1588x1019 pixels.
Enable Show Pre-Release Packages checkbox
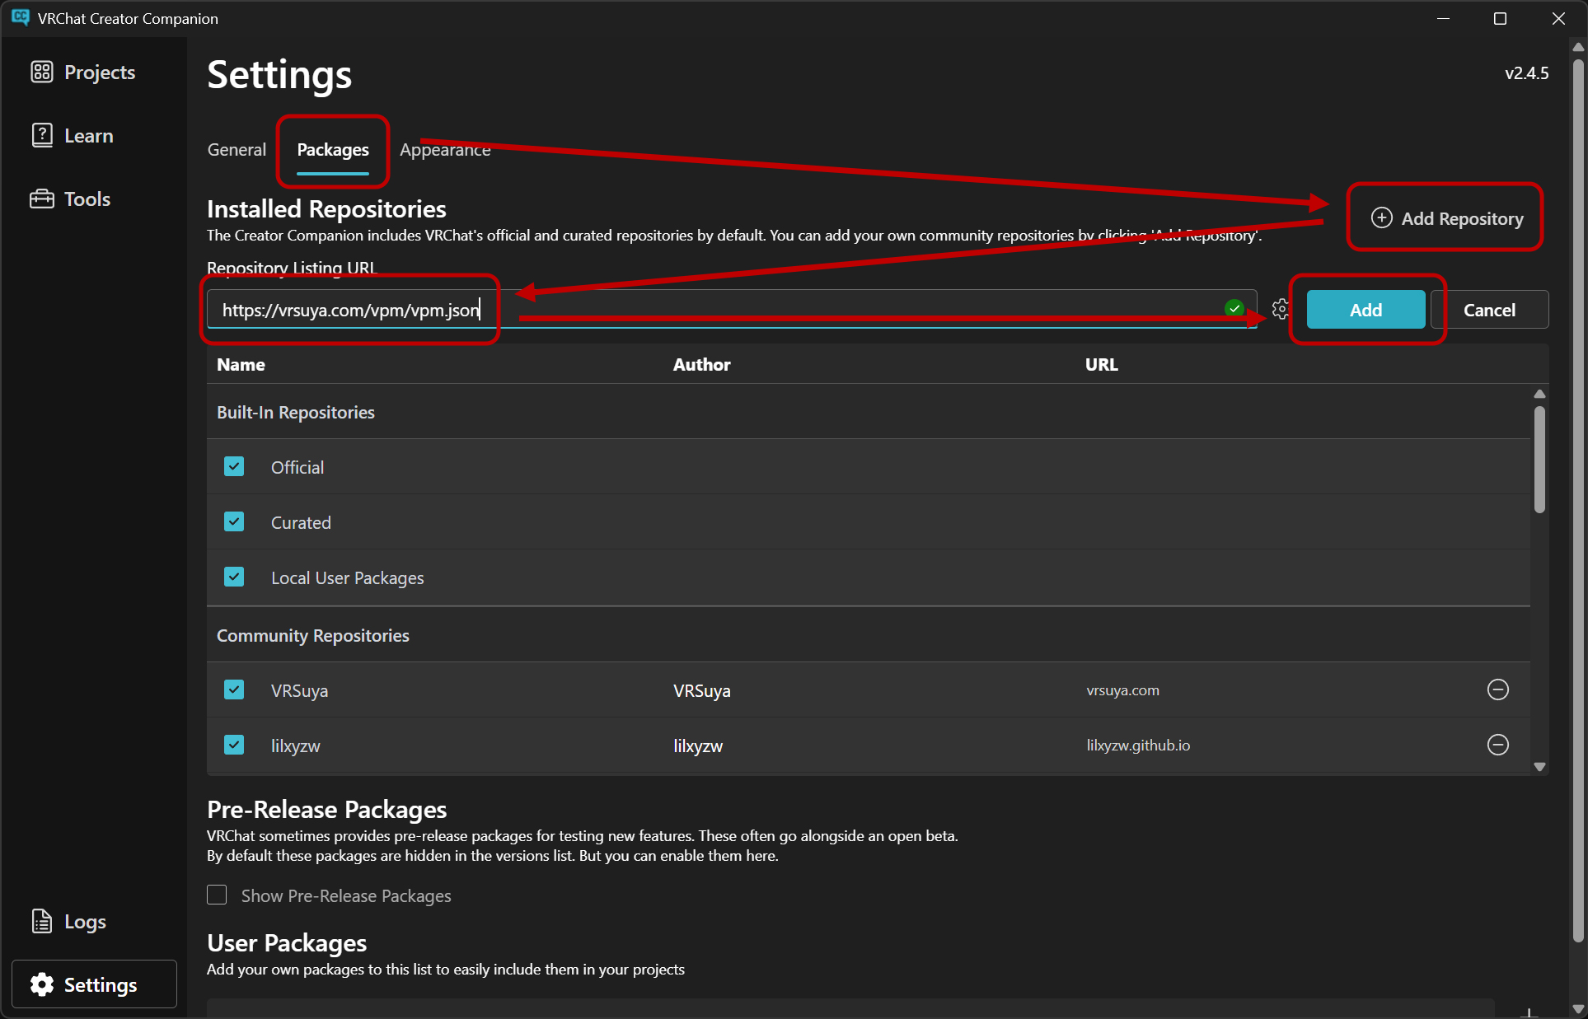[x=217, y=895]
